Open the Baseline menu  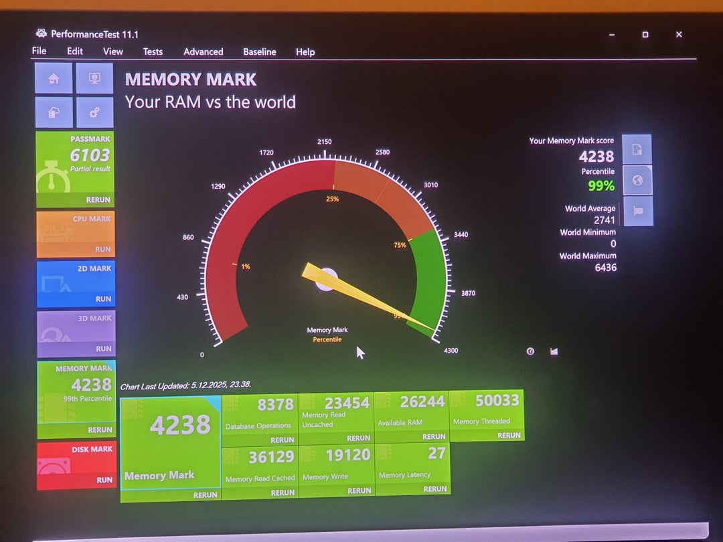[x=259, y=52]
